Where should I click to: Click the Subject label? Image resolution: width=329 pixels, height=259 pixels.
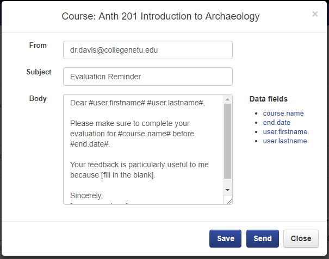[39, 72]
